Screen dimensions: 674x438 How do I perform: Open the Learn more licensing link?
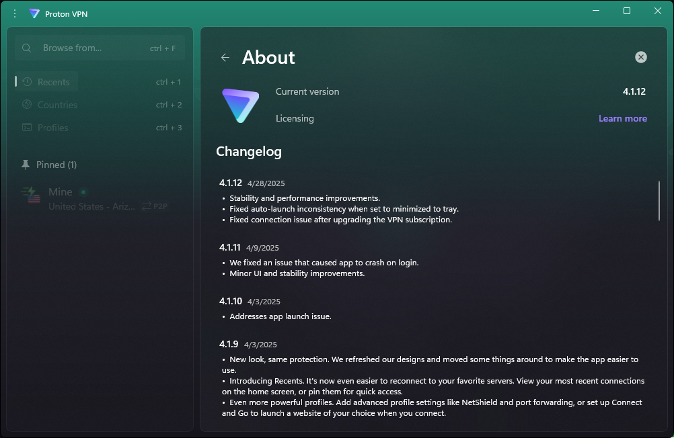point(622,118)
